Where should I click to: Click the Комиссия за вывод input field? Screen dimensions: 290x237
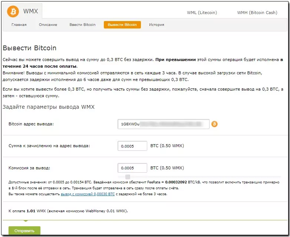click(x=132, y=168)
